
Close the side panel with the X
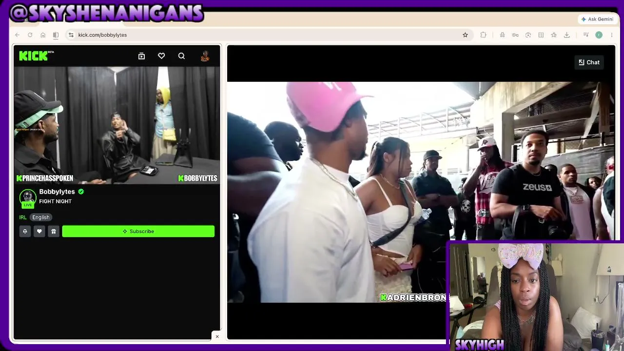(217, 336)
